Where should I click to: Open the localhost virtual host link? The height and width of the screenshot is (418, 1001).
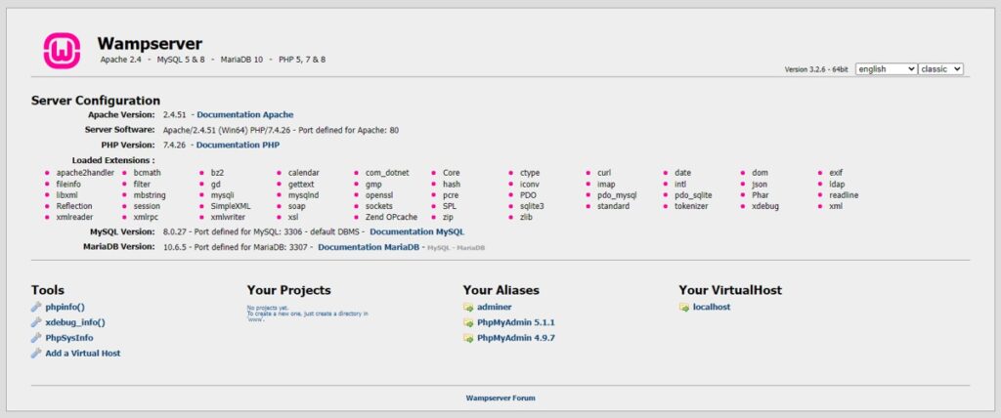(712, 307)
